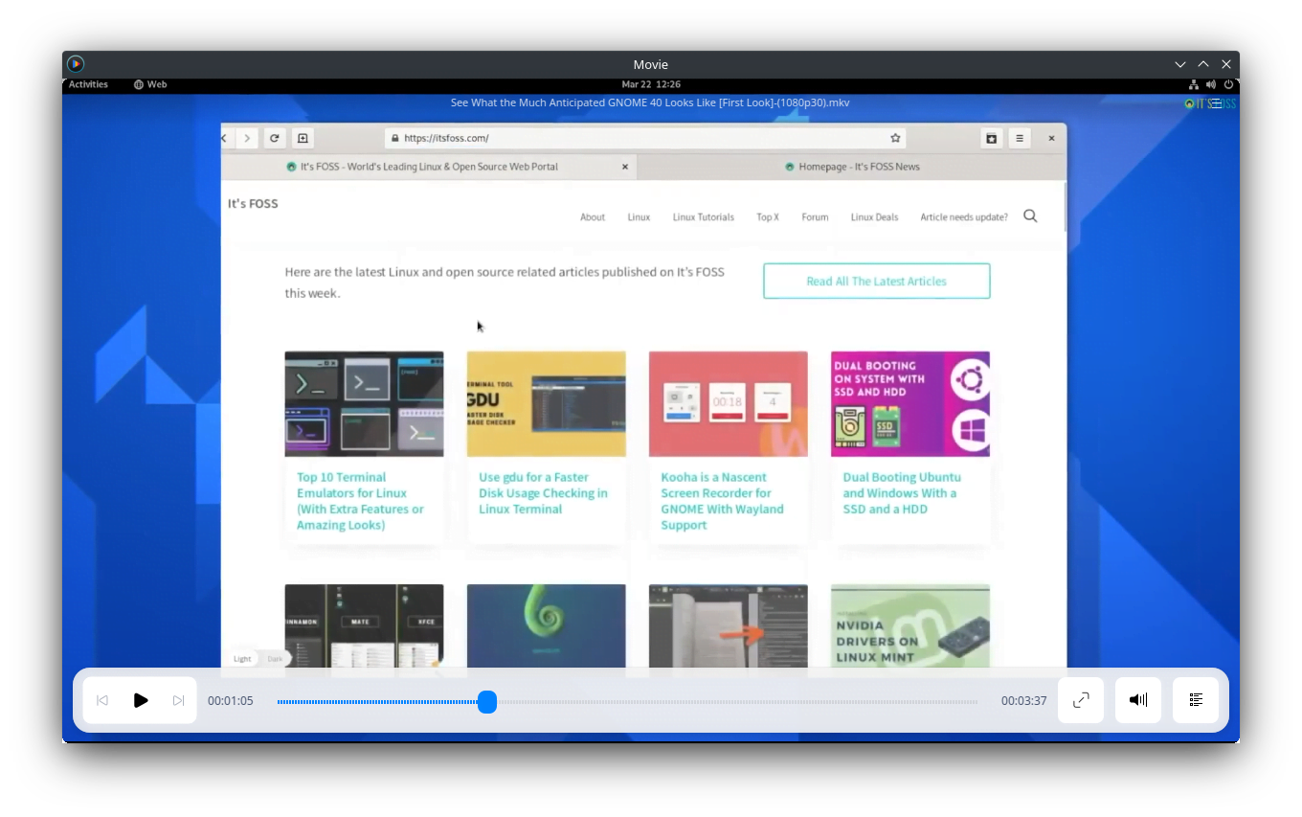Click the playback progress slider handle
Image resolution: width=1302 pixels, height=817 pixels.
tap(487, 702)
